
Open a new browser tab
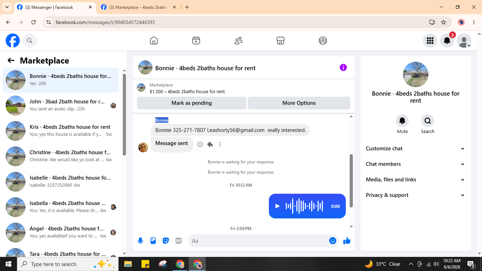point(187,7)
